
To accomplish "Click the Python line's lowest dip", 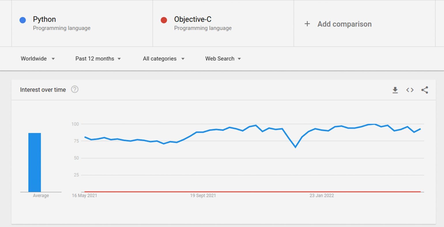I will pos(296,147).
